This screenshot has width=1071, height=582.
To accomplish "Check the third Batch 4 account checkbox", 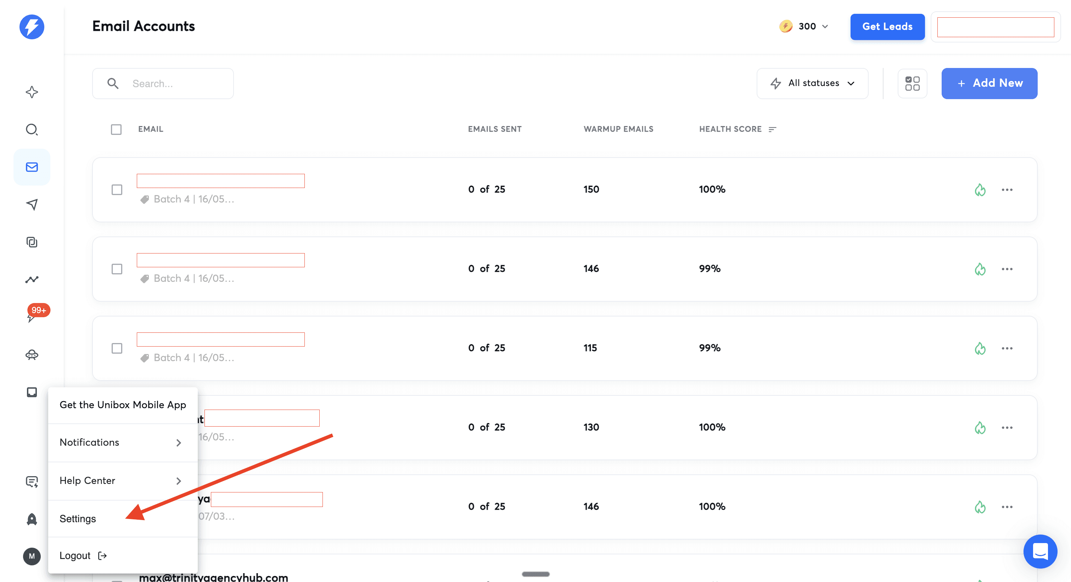I will point(117,348).
